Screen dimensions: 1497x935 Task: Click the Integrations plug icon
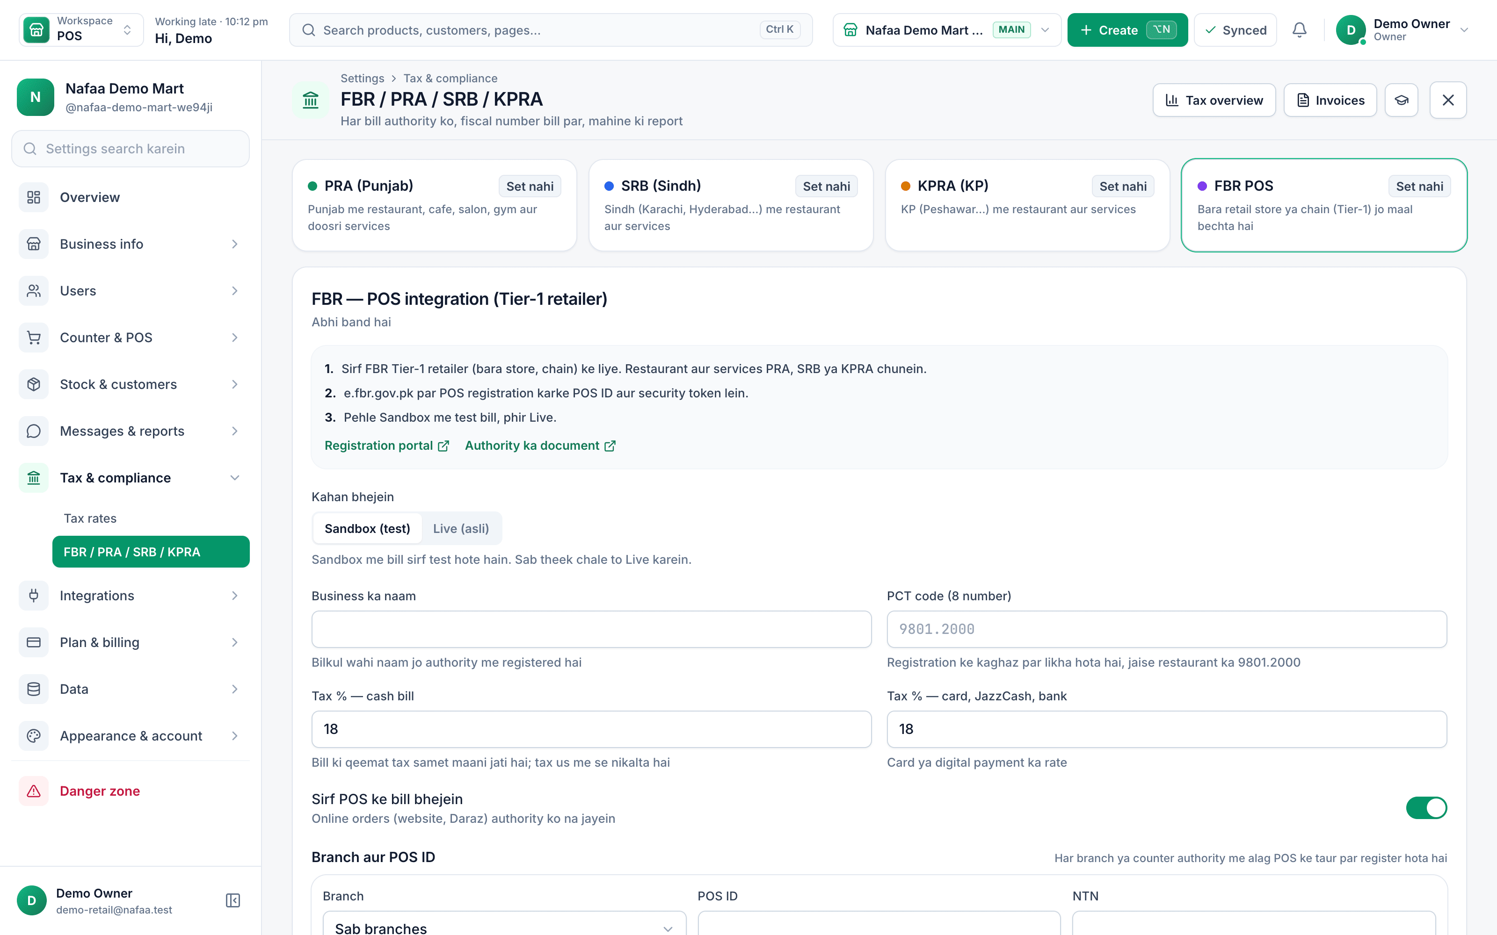click(33, 596)
